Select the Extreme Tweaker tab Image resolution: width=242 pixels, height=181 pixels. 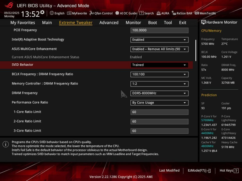[x=76, y=23]
